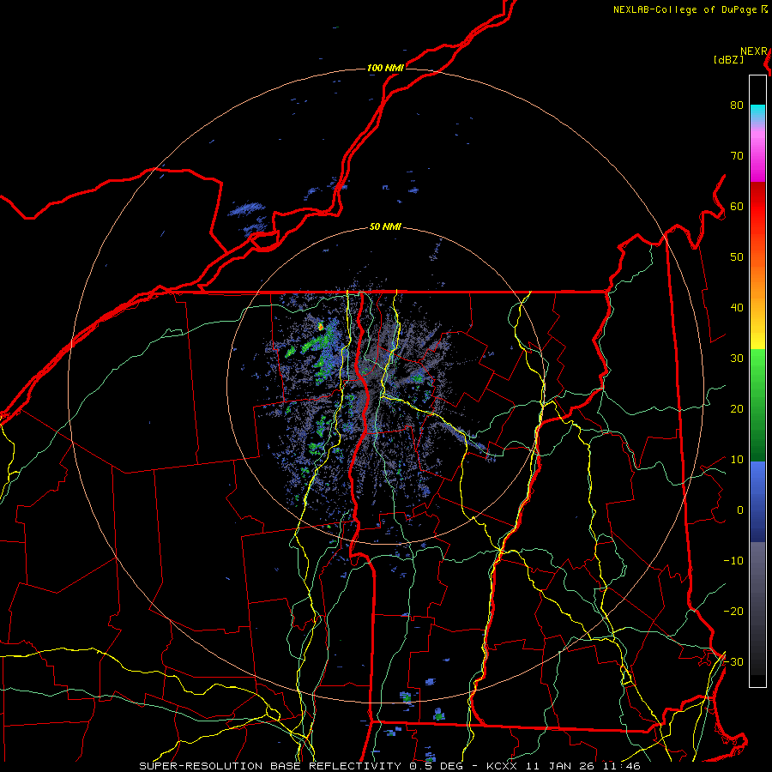Click the 30 value on color scale
The height and width of the screenshot is (772, 772).
click(x=737, y=358)
